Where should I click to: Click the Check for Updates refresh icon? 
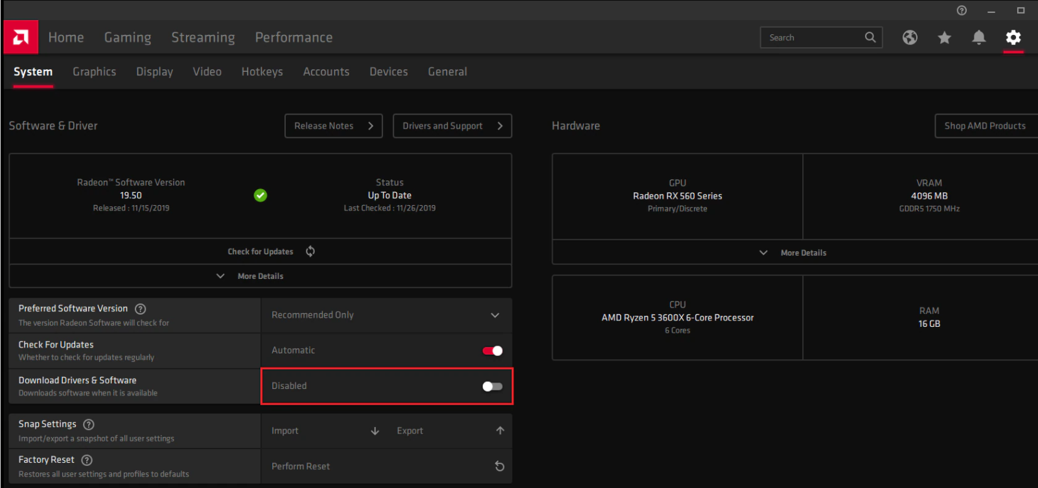tap(310, 251)
